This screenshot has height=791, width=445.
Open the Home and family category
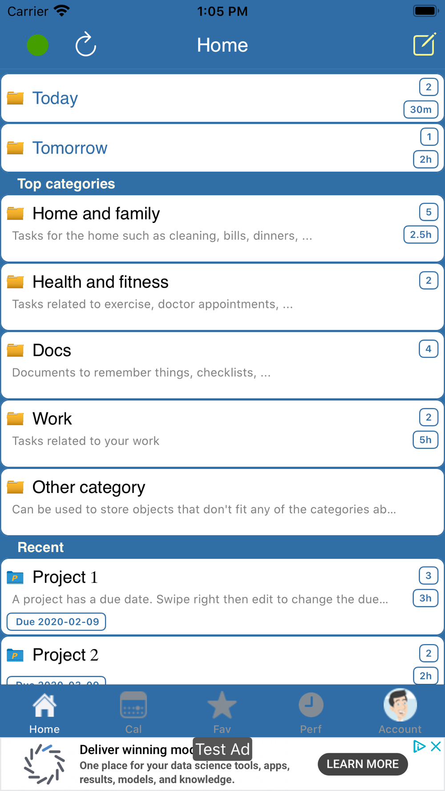[222, 228]
